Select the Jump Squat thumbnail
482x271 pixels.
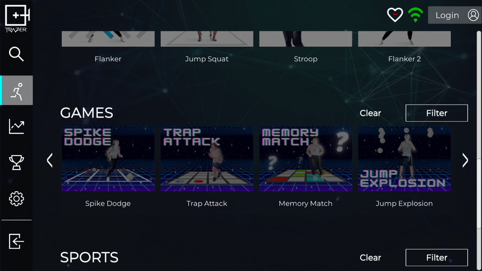point(207,39)
